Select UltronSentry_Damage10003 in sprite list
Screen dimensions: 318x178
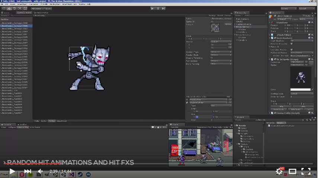14,31
